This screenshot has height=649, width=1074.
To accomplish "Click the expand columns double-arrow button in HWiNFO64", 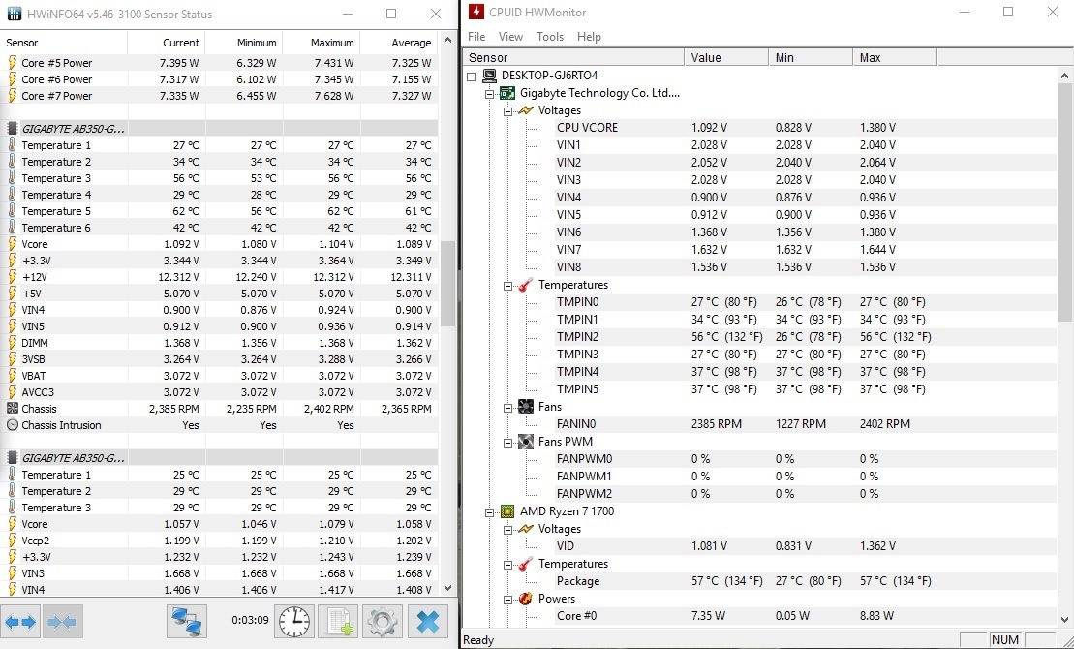I will [x=20, y=622].
